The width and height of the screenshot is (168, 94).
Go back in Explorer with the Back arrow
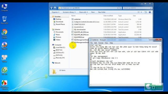pyautogui.click(x=51, y=8)
